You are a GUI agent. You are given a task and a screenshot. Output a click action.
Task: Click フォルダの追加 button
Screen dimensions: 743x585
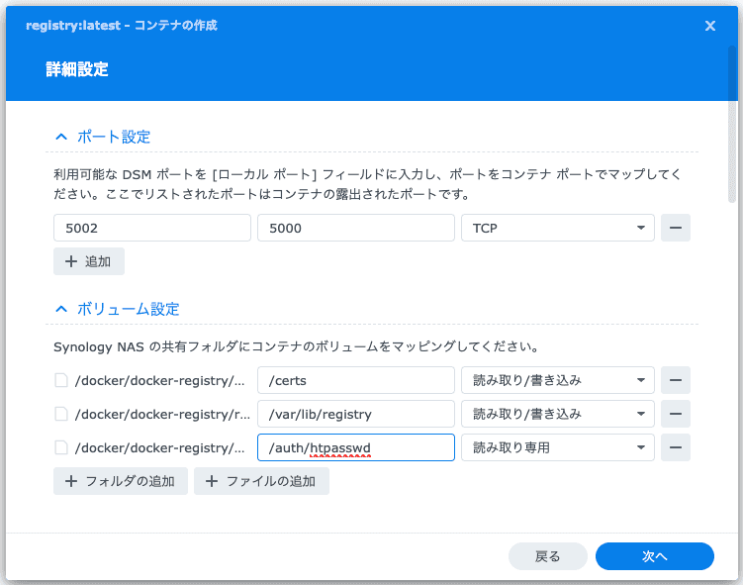[x=120, y=481]
